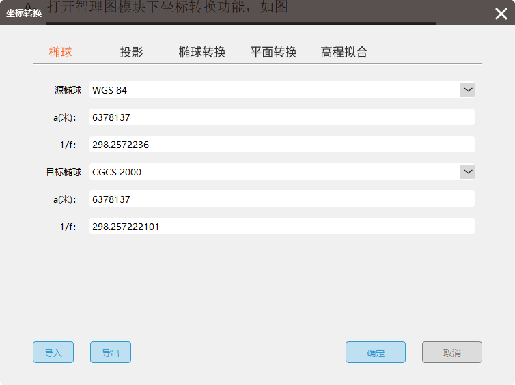Click the CGCS 2000 target ellipsoid combo box
The width and height of the screenshot is (515, 385).
pos(273,172)
